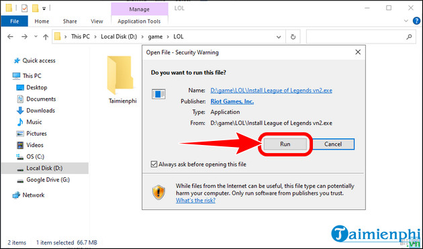423x249 pixels.
Task: Click the Run button in Security Warning
Action: point(285,144)
